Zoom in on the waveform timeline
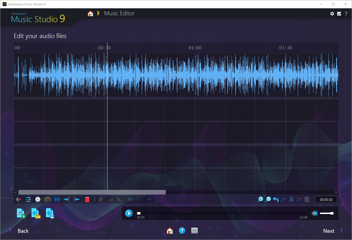The height and width of the screenshot is (240, 352). 260,200
